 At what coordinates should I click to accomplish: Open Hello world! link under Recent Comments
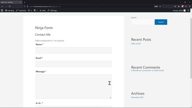159,70
